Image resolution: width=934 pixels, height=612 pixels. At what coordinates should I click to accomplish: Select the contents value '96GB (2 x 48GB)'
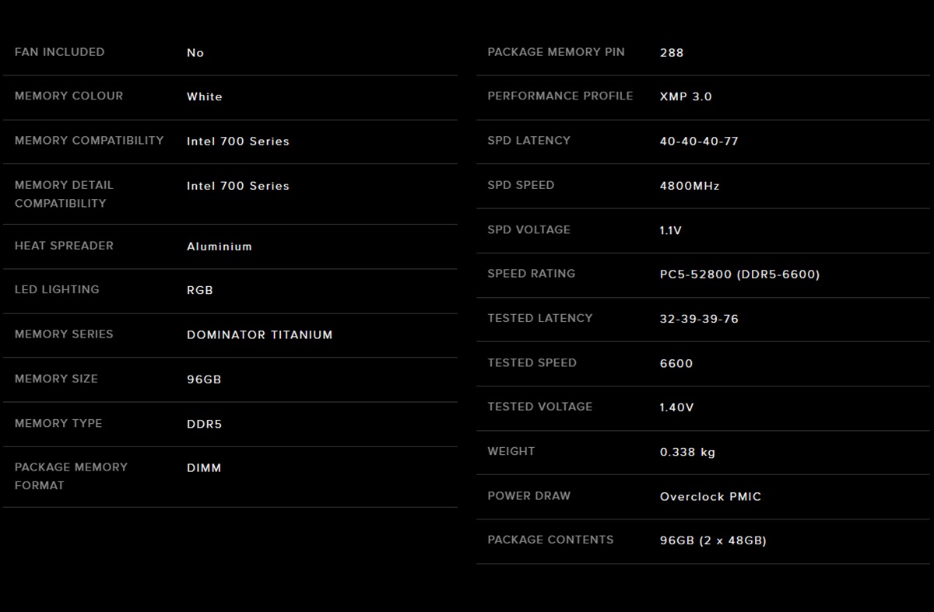(x=714, y=540)
